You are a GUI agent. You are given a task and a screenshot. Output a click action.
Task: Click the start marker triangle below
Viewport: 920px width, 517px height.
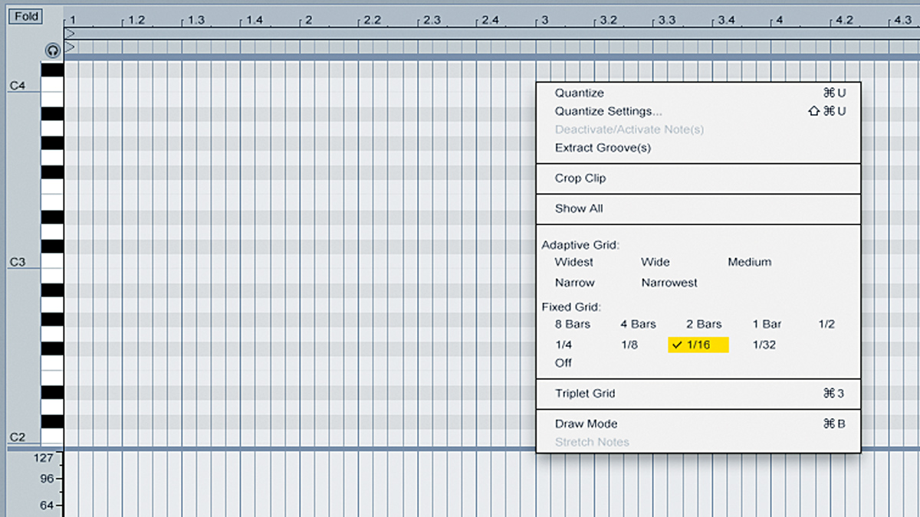pos(70,47)
